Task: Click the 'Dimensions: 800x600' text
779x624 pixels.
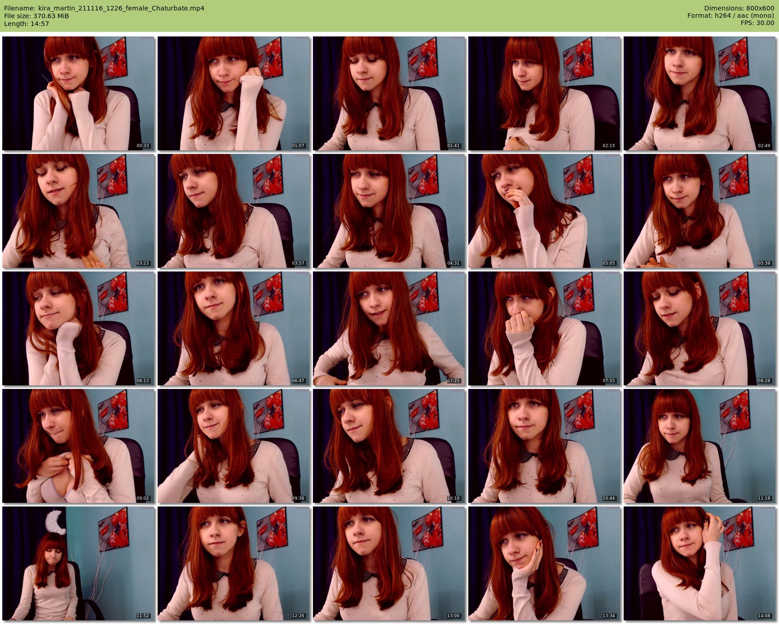Action: click(739, 8)
